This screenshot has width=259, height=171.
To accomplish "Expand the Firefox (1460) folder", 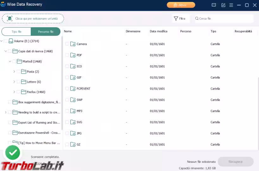I will click(14, 92).
